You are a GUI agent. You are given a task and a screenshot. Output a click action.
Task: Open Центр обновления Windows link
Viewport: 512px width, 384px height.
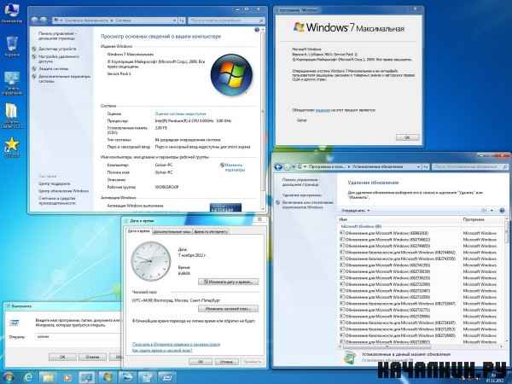pyautogui.click(x=64, y=191)
